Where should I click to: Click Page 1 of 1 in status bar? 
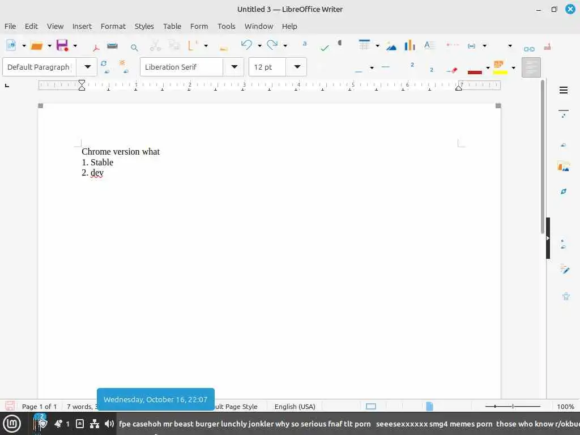(x=39, y=407)
